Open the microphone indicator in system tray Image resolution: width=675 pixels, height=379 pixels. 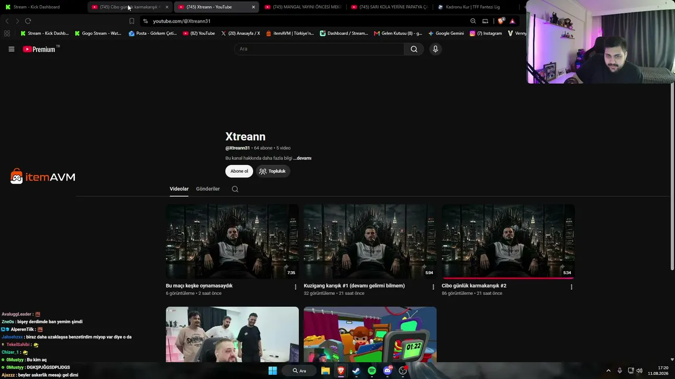pyautogui.click(x=620, y=371)
